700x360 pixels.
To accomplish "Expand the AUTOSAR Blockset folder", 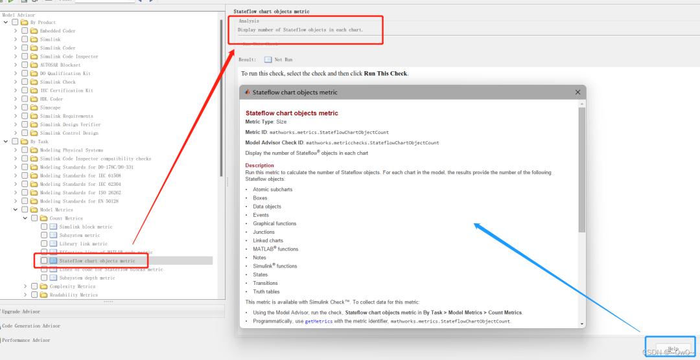I will point(16,65).
